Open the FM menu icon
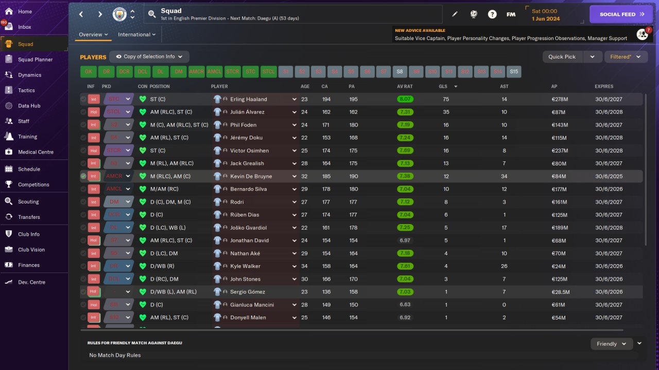 [x=511, y=14]
